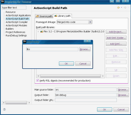The image size is (131, 115).
Task: Click the help question mark icon
Action: (x=4, y=109)
